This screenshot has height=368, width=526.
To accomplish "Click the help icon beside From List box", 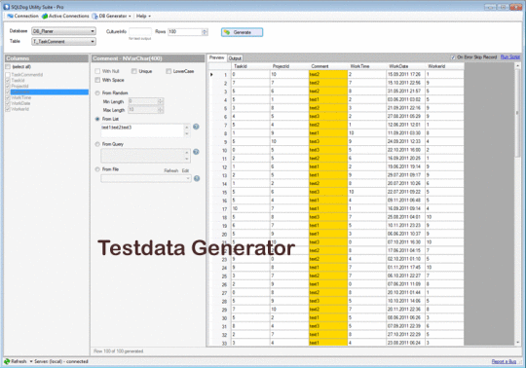I will point(196,127).
